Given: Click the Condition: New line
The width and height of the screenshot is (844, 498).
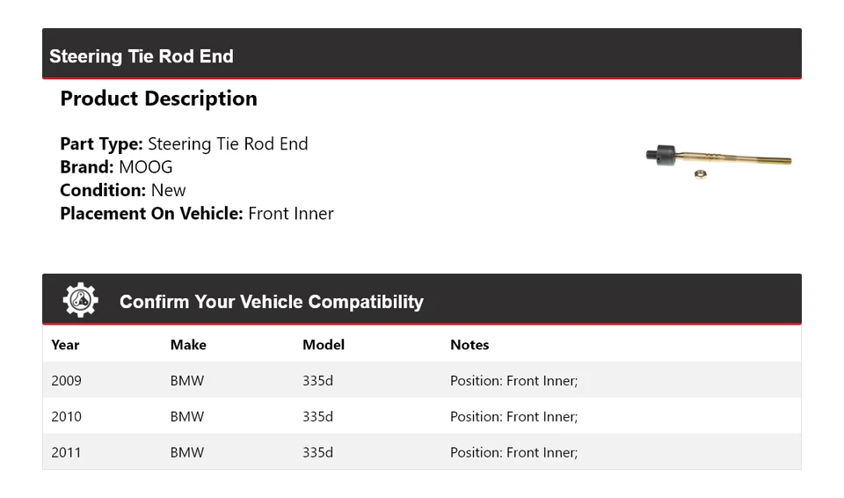Looking at the screenshot, I should click(x=123, y=190).
